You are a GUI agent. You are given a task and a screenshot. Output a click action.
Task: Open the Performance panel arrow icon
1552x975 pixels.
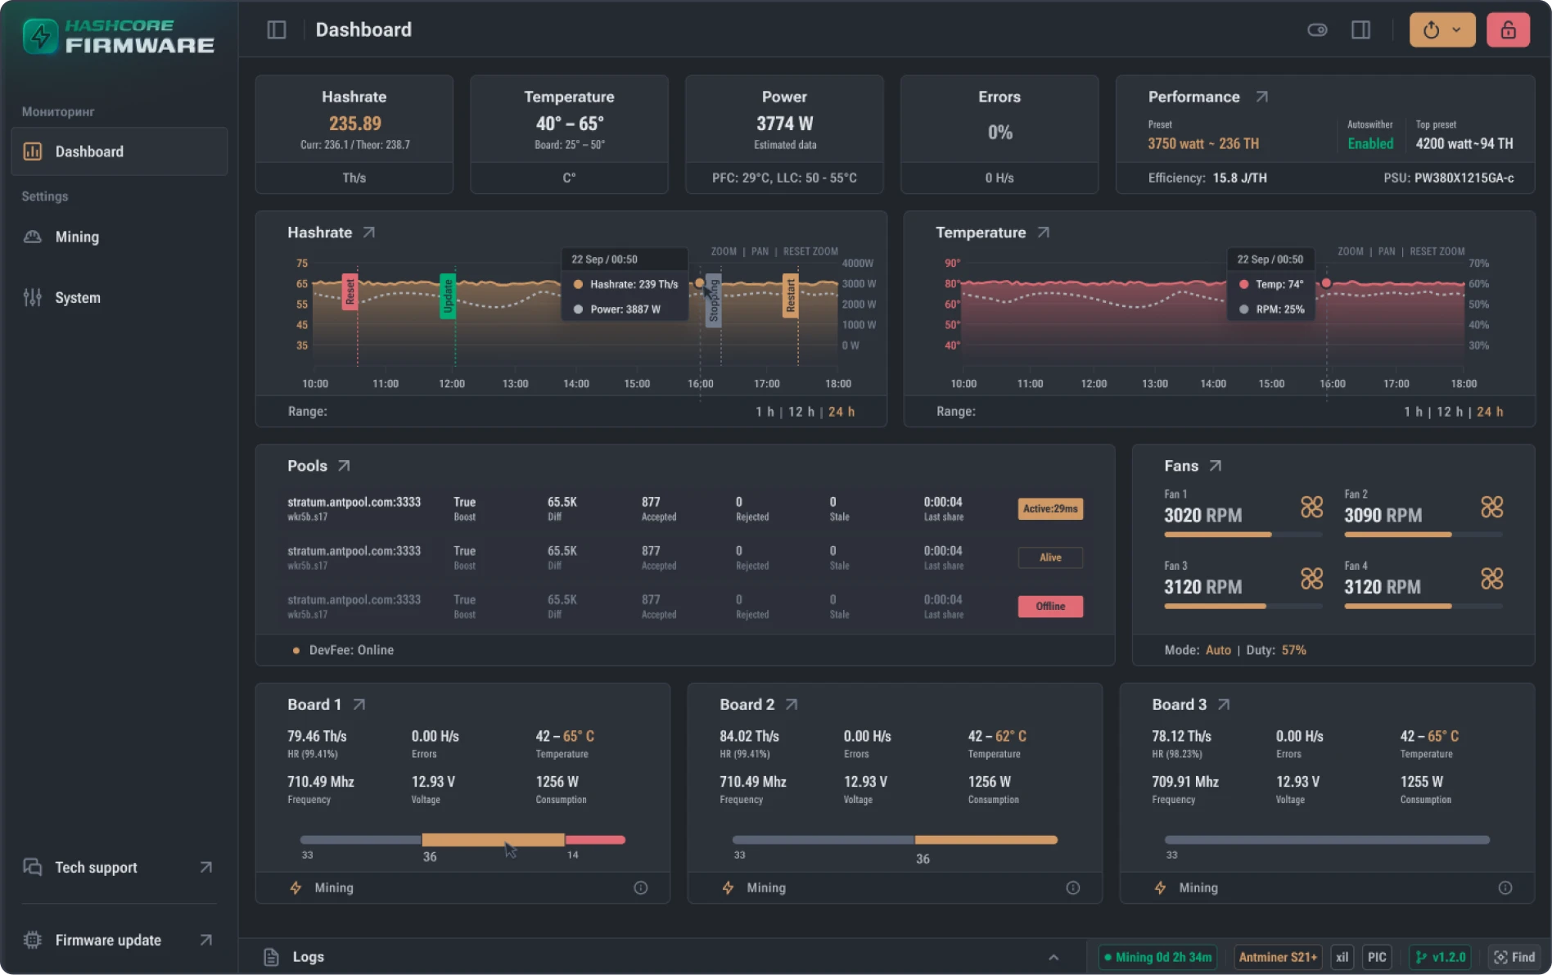(1261, 97)
